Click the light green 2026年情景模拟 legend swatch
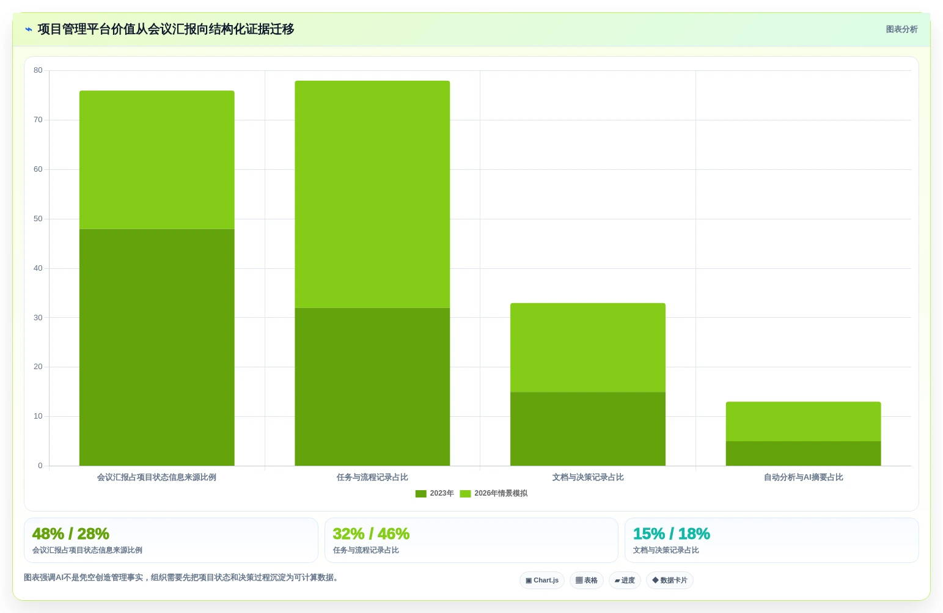 click(466, 494)
